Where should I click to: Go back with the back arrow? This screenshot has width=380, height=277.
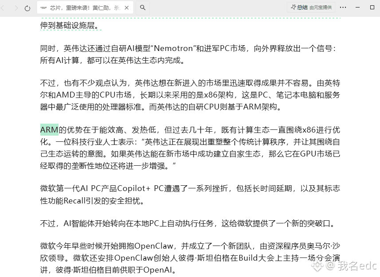pyautogui.click(x=3, y=8)
